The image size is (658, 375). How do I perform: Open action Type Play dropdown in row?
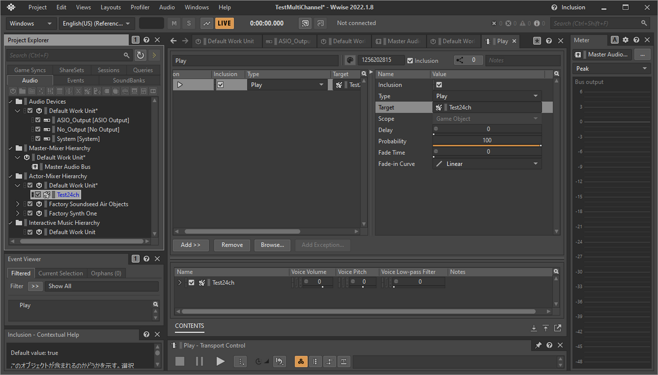tap(287, 85)
